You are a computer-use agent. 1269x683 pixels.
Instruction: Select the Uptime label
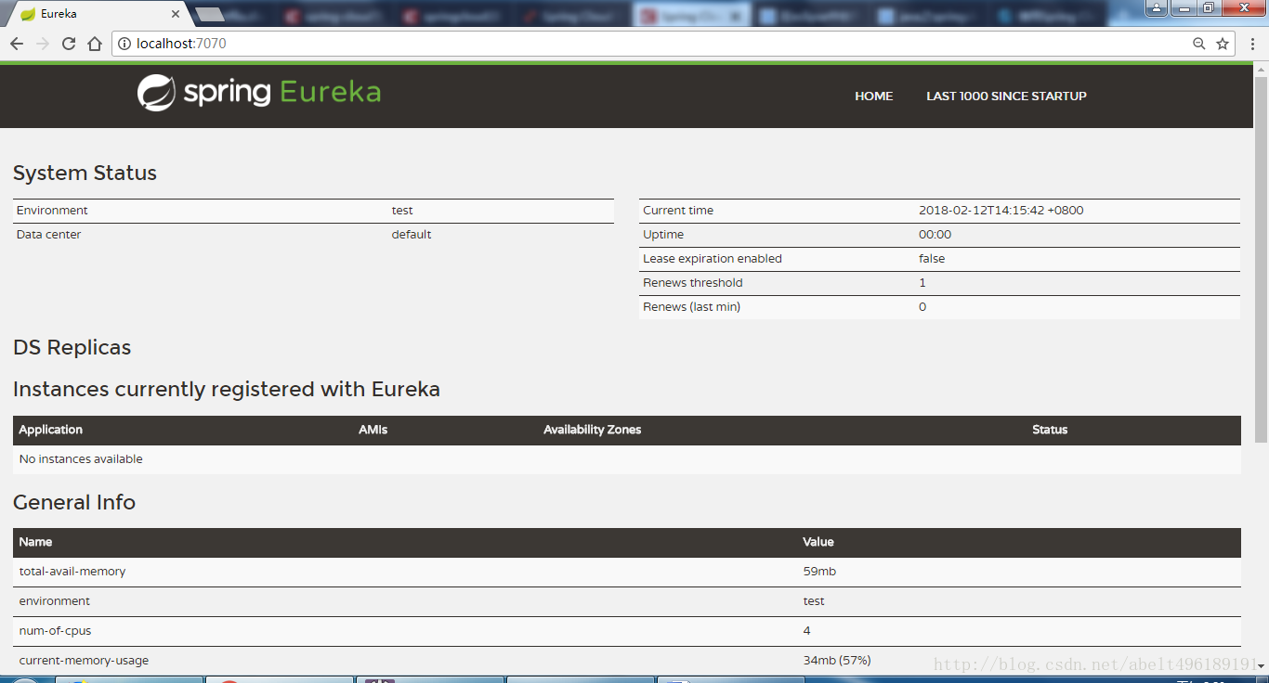tap(663, 235)
